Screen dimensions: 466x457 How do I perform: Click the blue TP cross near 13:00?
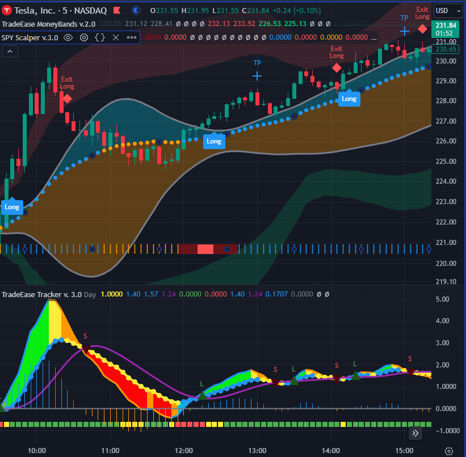point(257,77)
